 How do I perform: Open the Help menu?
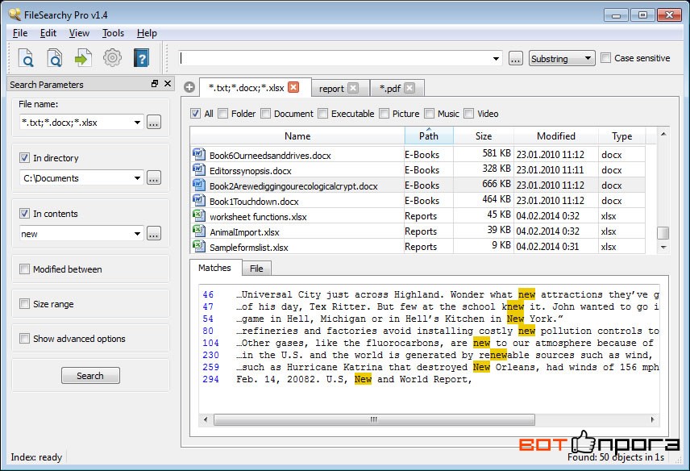pyautogui.click(x=147, y=33)
